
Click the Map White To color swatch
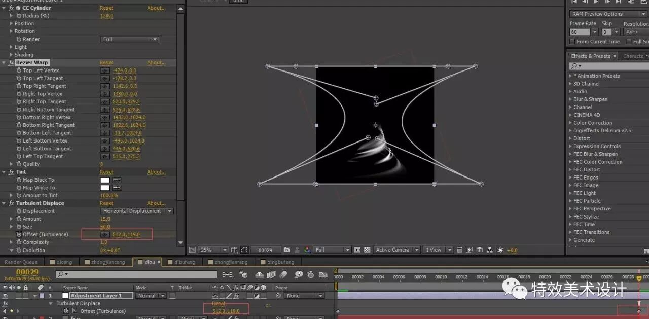[105, 188]
